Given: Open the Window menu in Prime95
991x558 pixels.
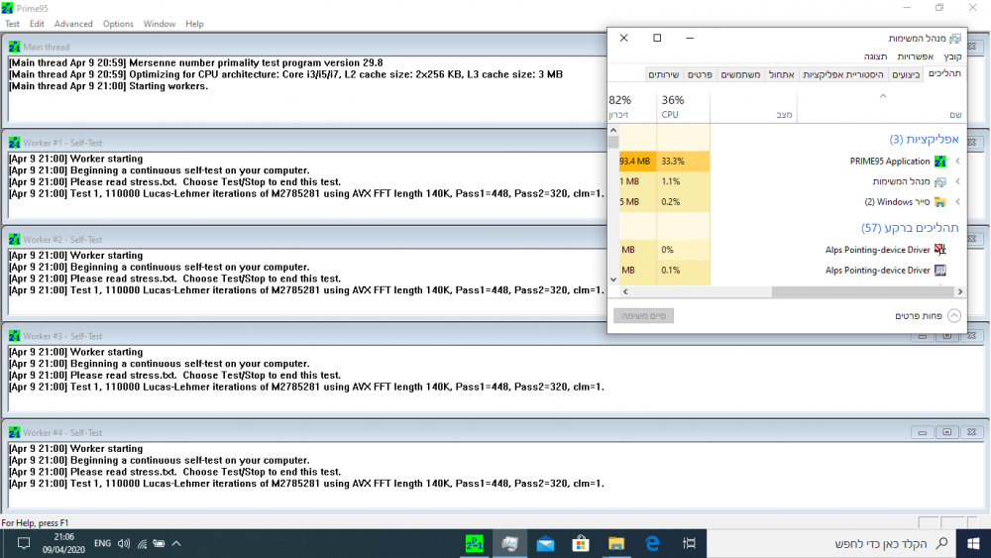Looking at the screenshot, I should coord(160,24).
